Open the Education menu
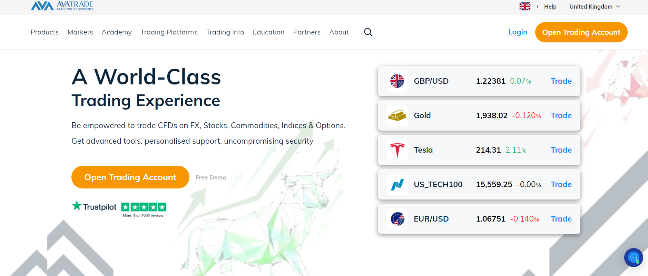The height and width of the screenshot is (276, 648). 268,32
